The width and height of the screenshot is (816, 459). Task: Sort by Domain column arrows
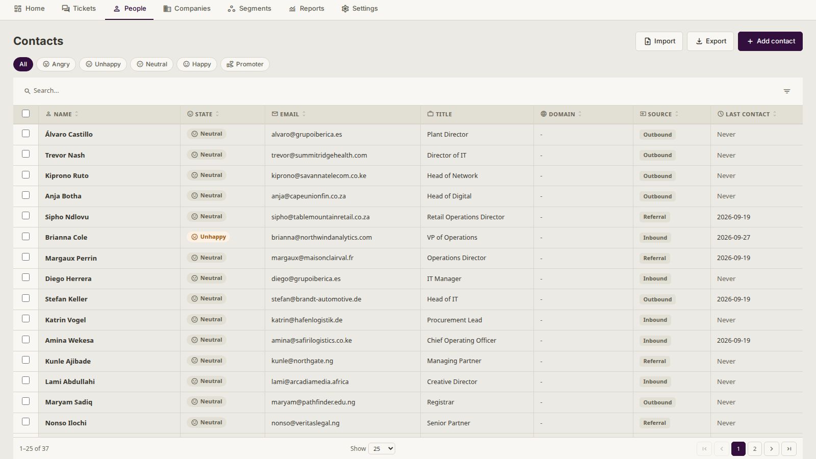point(580,114)
